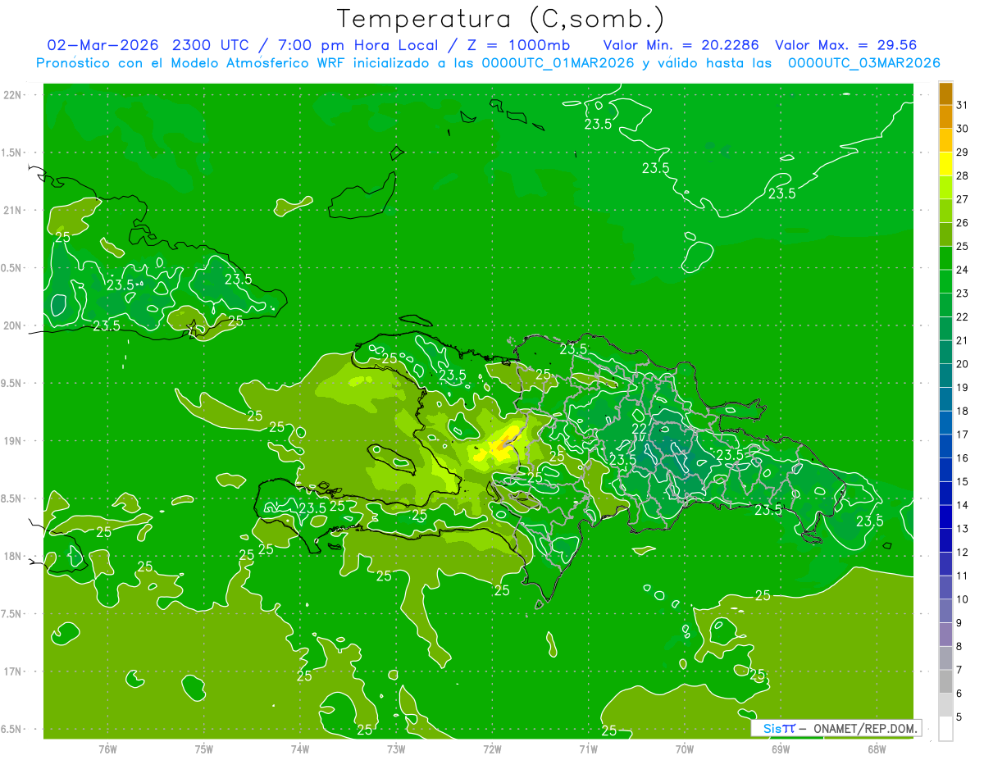Click the blue "Sis" logo text

772,728
